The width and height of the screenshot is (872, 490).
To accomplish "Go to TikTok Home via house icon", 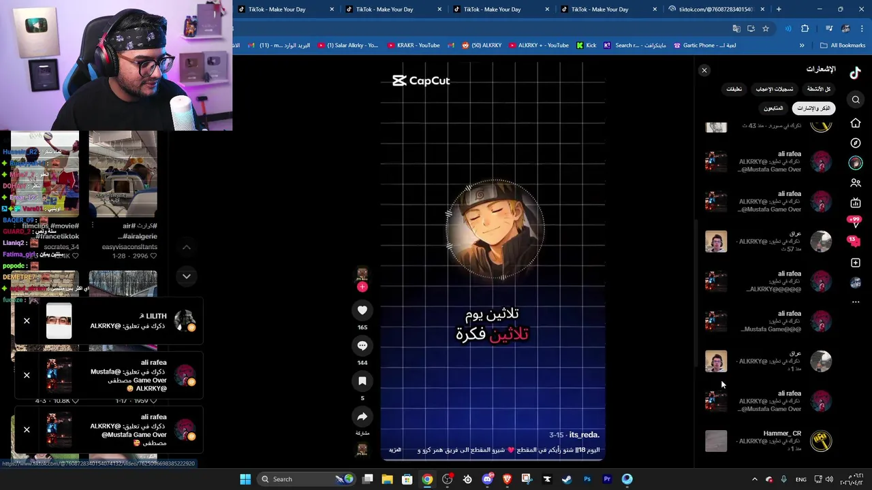I will (x=856, y=123).
